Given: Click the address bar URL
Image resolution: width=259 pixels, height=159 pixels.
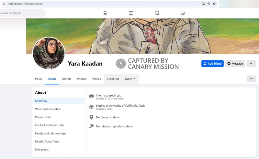Looking at the screenshot, I should pyautogui.click(x=26, y=4).
